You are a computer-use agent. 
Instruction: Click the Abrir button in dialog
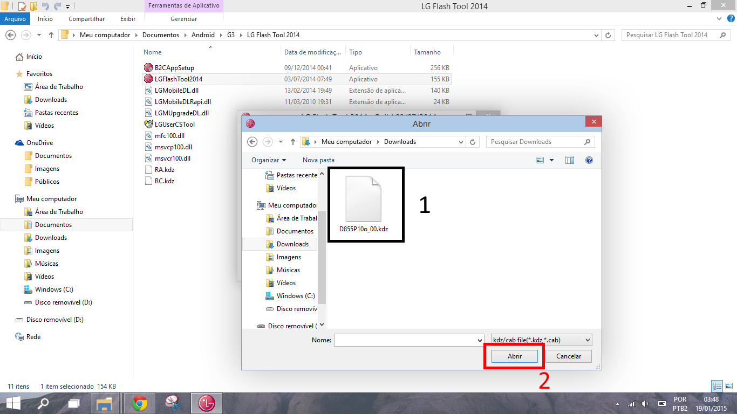[515, 356]
